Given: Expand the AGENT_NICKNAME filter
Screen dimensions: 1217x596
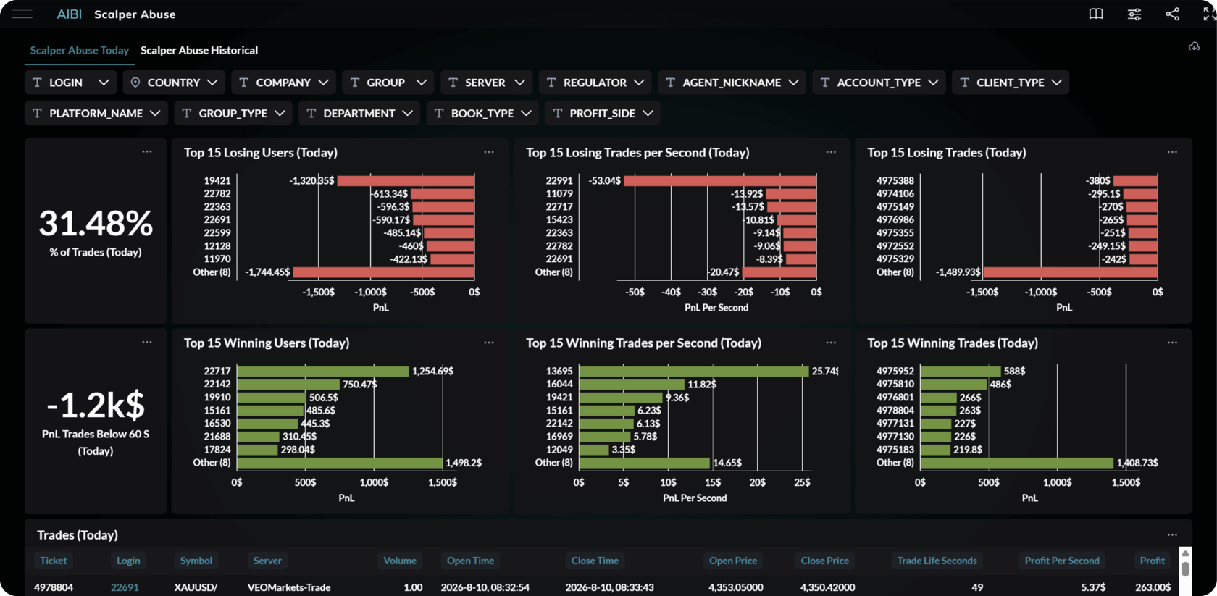Looking at the screenshot, I should tap(732, 83).
